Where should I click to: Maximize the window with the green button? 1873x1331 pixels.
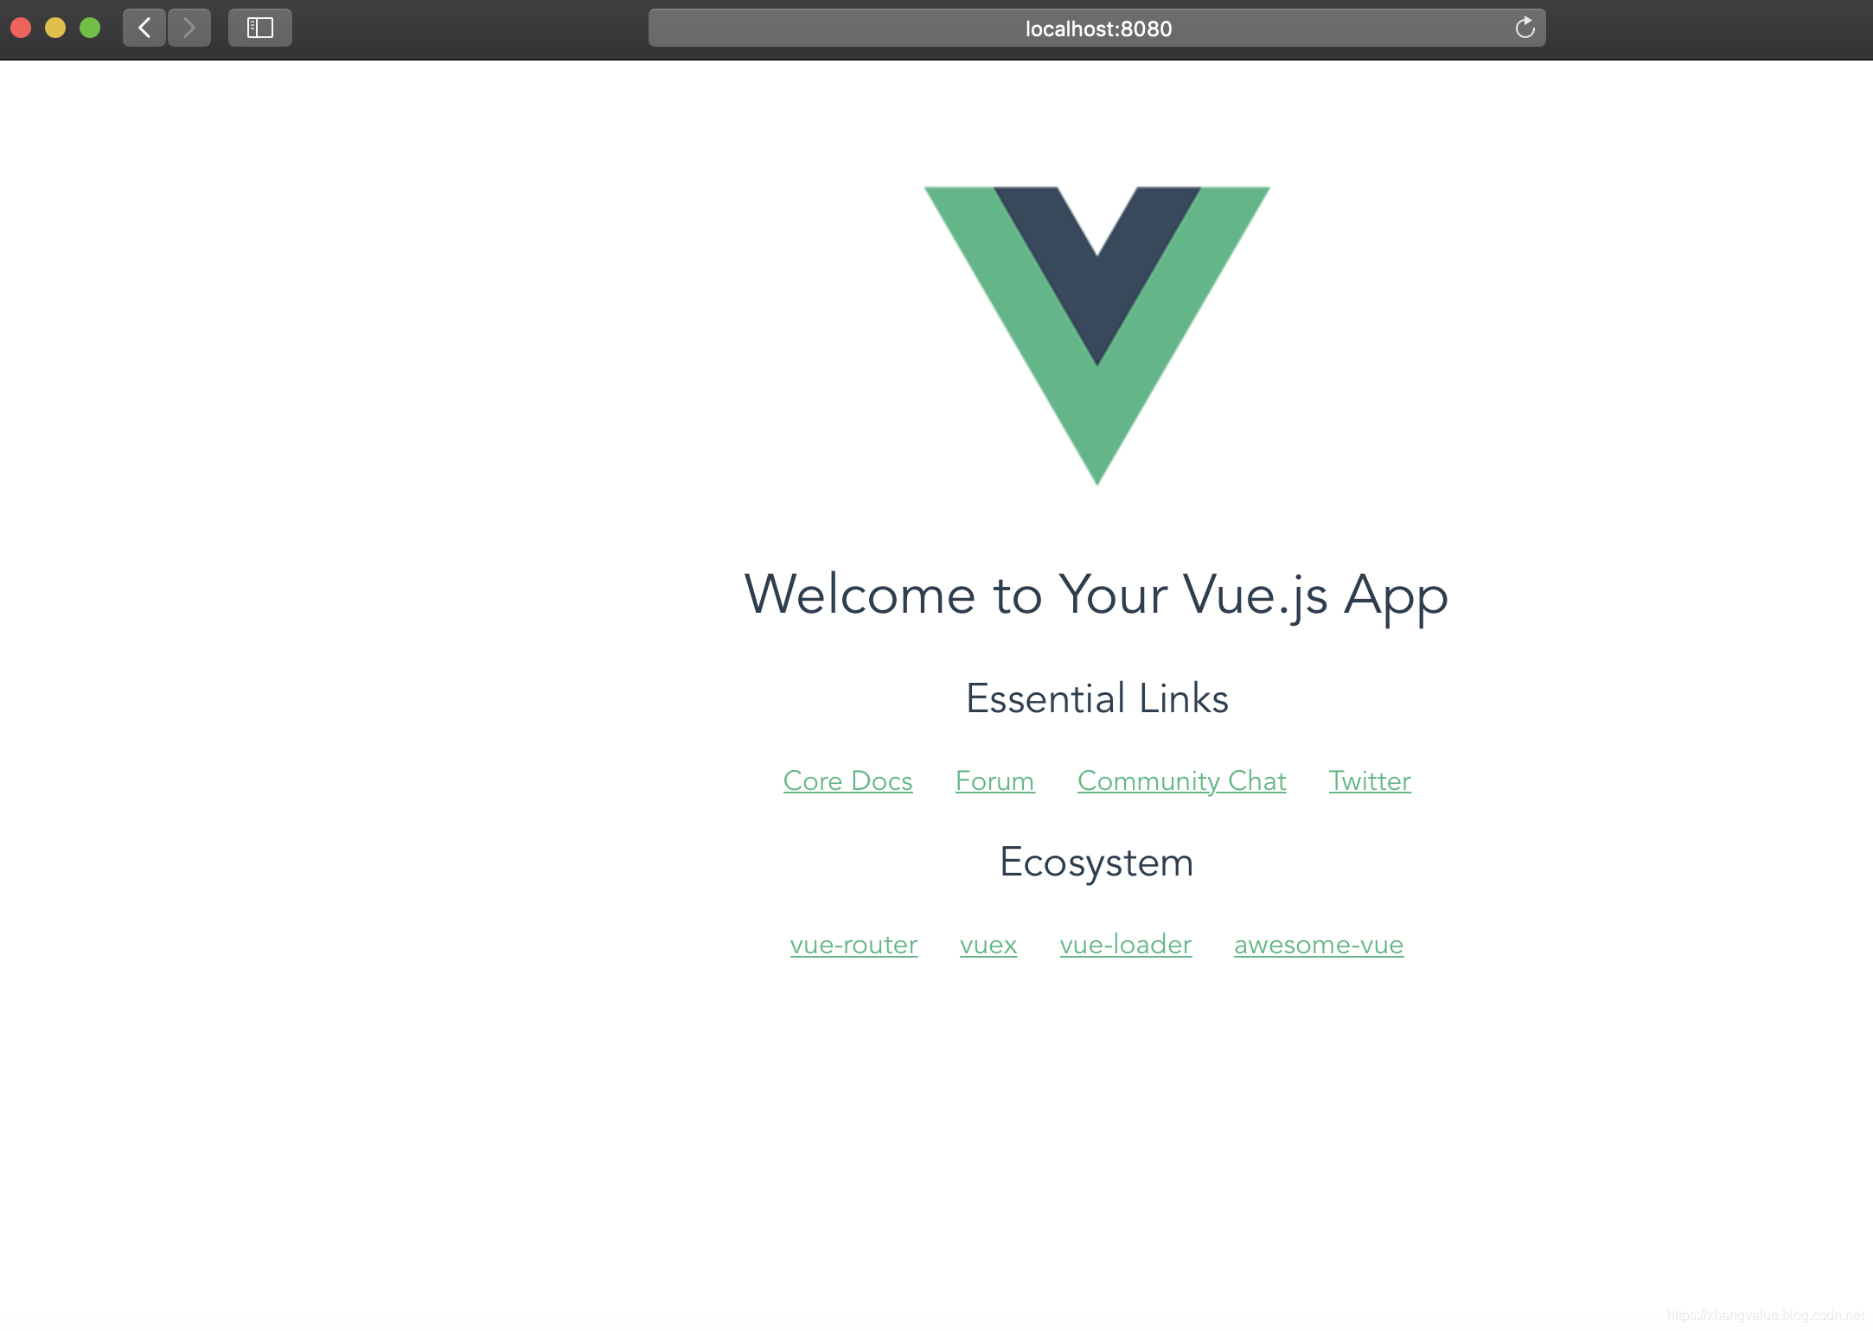[90, 29]
